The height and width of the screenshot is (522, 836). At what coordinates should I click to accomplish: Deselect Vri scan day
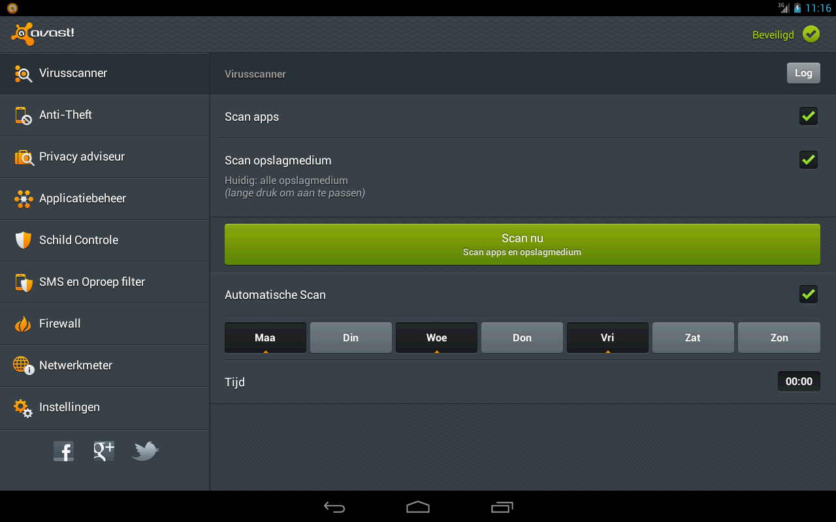point(607,337)
